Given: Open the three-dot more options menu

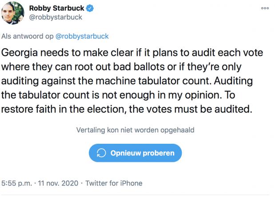Looking at the screenshot, I should (265, 8).
